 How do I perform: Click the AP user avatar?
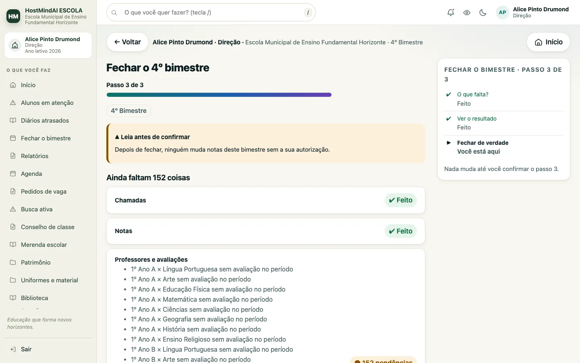[x=503, y=13]
